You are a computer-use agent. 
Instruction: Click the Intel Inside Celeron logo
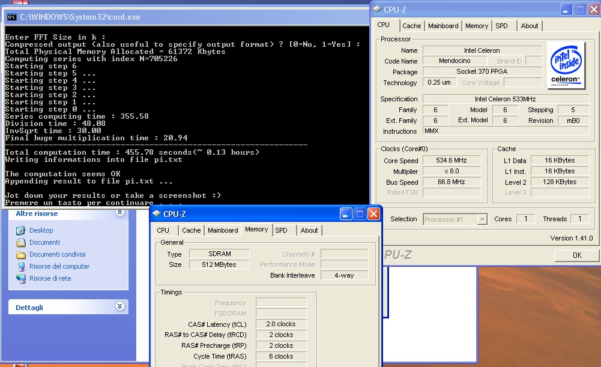click(566, 65)
